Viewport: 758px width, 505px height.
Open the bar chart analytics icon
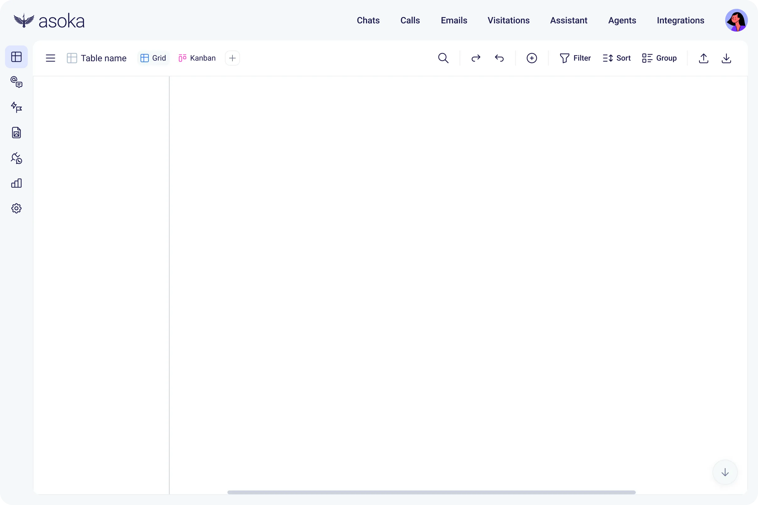[16, 183]
